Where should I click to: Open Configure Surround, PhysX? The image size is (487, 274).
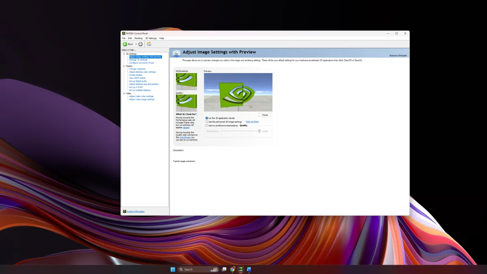click(x=142, y=63)
